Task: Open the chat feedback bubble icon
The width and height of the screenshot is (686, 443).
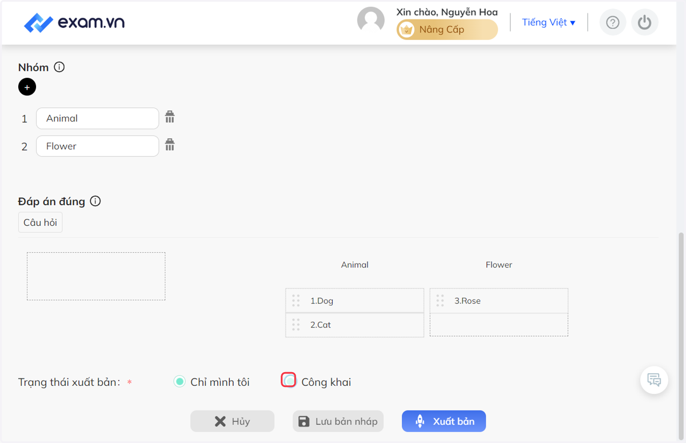Action: (x=654, y=380)
